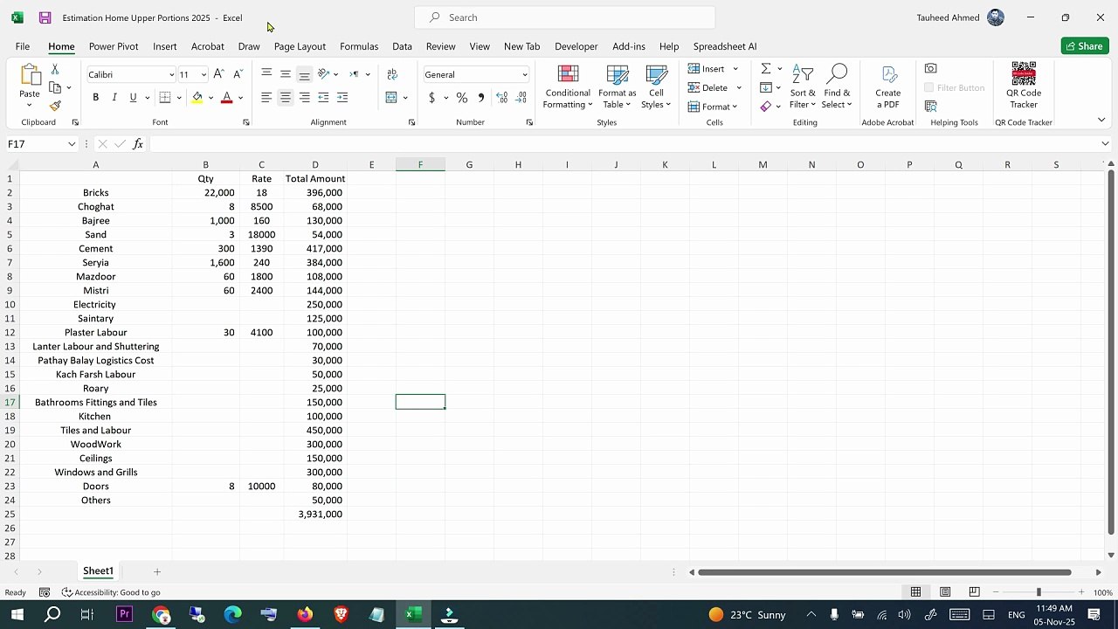The height and width of the screenshot is (629, 1118).
Task: Decrease decimal places
Action: 522,98
